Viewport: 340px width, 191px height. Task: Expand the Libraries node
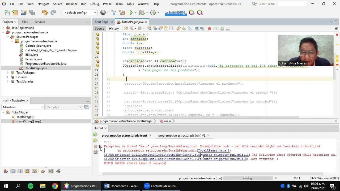click(8, 77)
